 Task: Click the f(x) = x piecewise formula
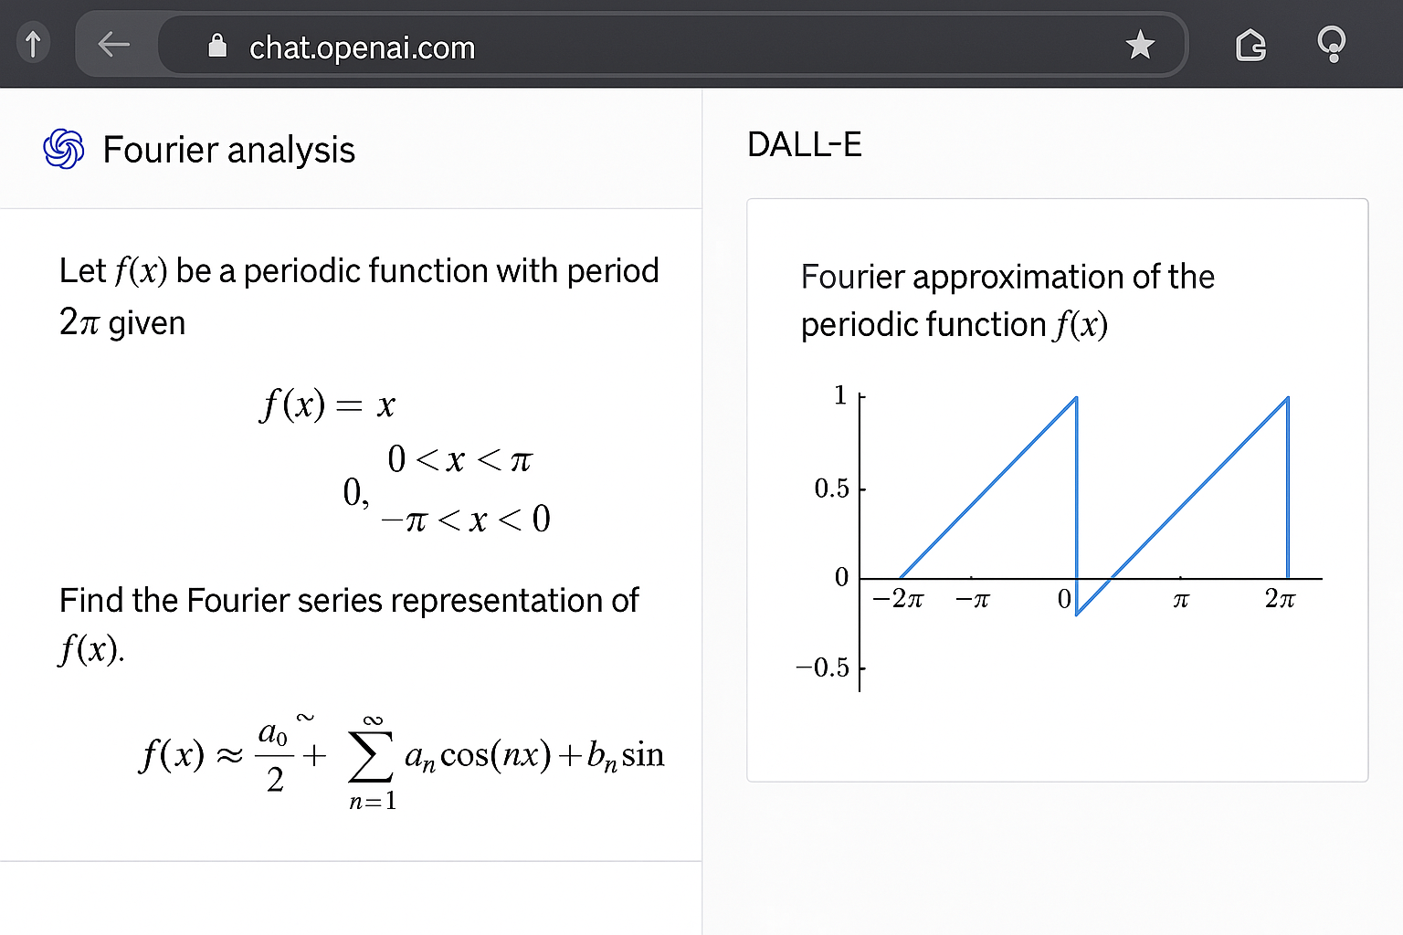(x=327, y=404)
